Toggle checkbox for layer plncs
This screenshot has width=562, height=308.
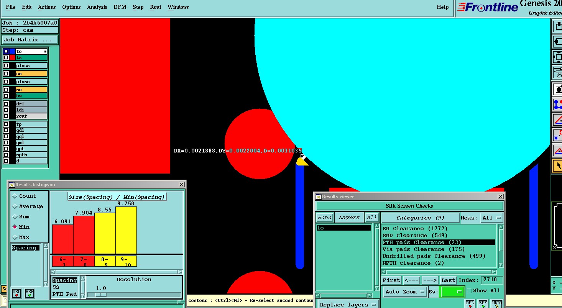coord(6,66)
